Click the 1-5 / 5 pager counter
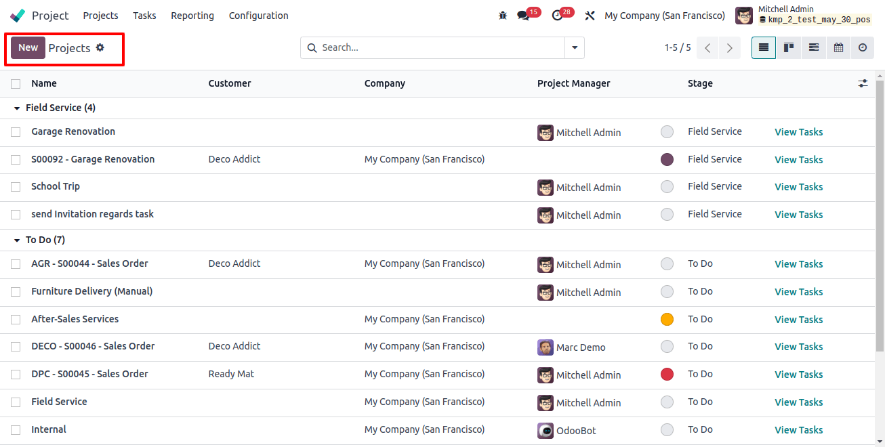 click(678, 47)
